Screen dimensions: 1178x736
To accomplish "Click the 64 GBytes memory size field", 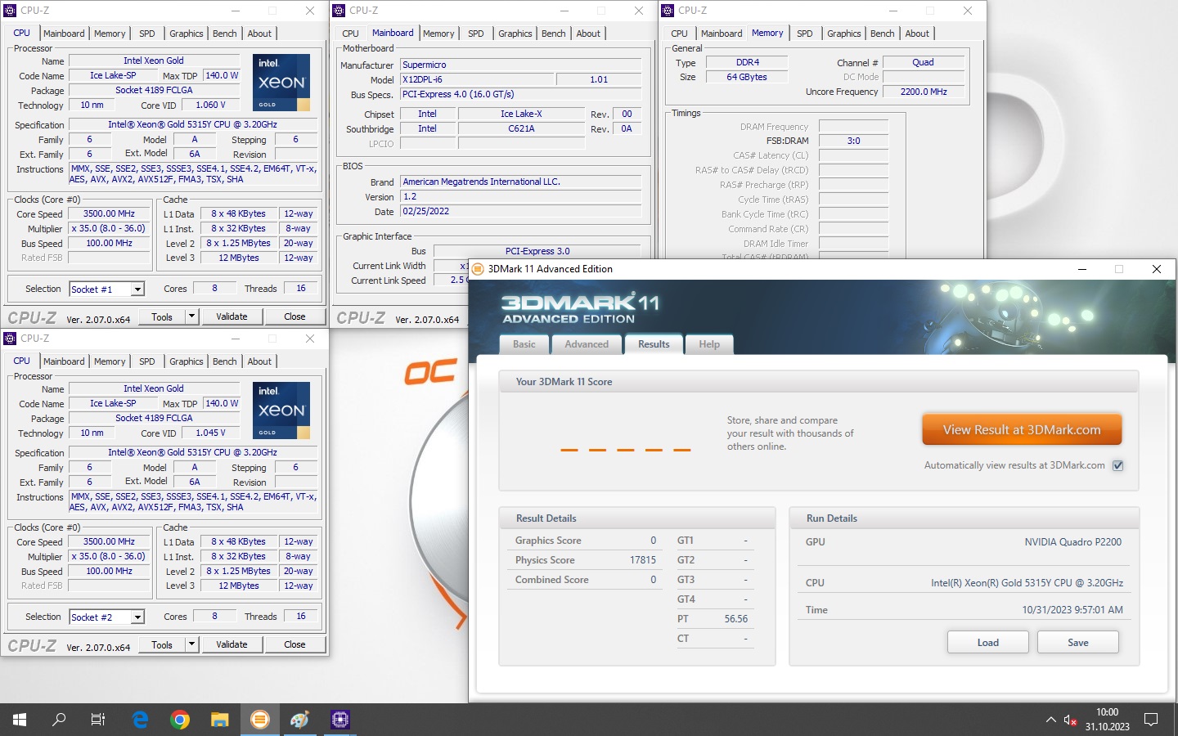I will tap(747, 77).
